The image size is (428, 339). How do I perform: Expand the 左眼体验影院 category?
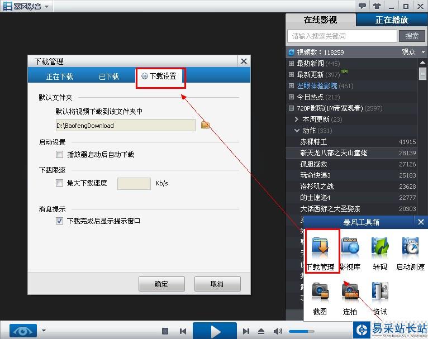[x=291, y=85]
